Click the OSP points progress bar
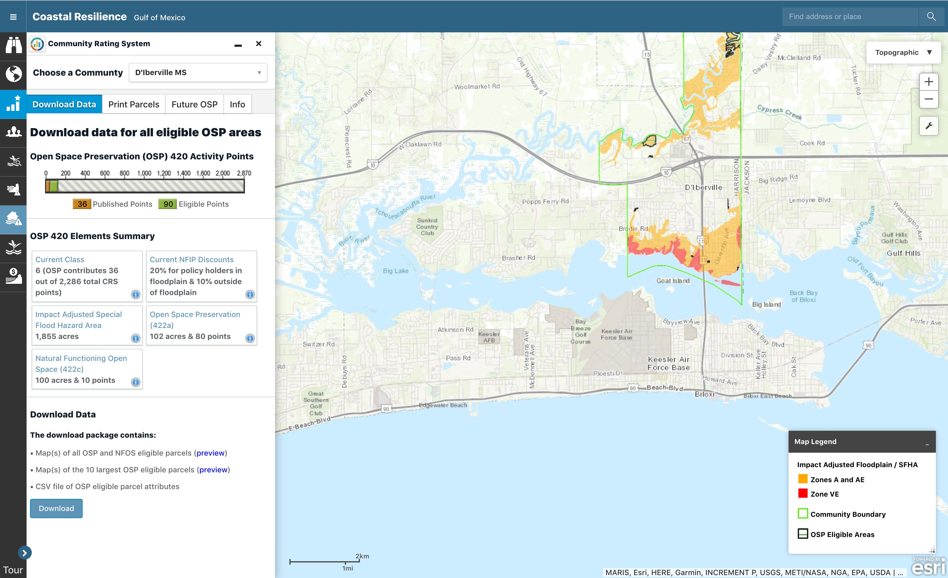Viewport: 948px width, 578px height. coord(145,186)
